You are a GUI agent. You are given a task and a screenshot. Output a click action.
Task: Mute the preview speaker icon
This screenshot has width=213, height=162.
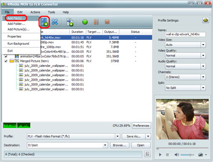(176, 155)
